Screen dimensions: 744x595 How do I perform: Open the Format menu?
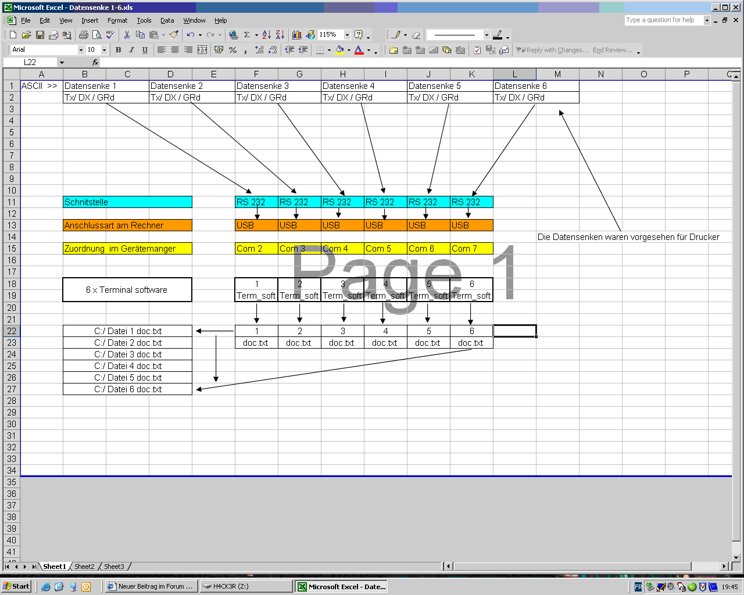pos(117,20)
